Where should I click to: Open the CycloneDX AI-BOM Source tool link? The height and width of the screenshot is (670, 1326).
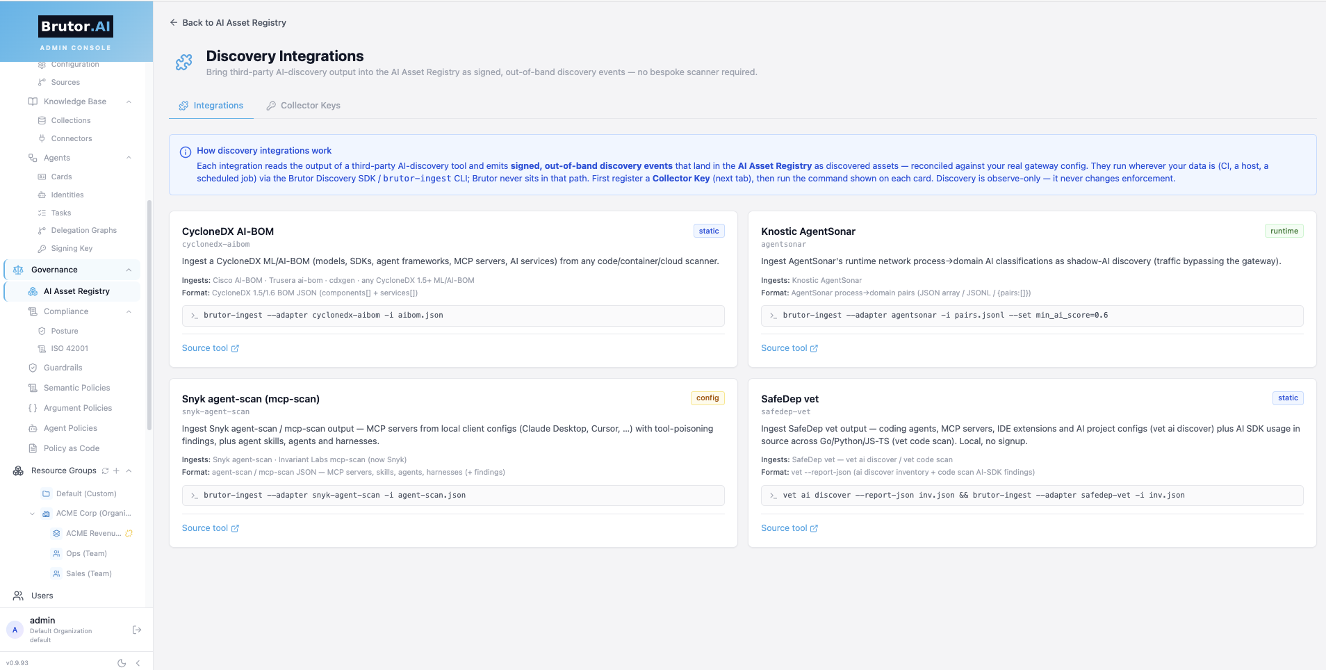[211, 348]
